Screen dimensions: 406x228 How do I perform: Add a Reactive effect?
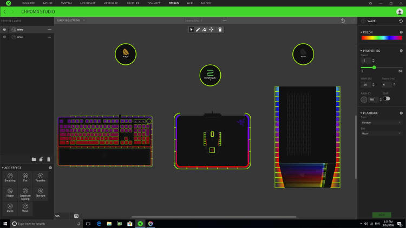pos(41,178)
